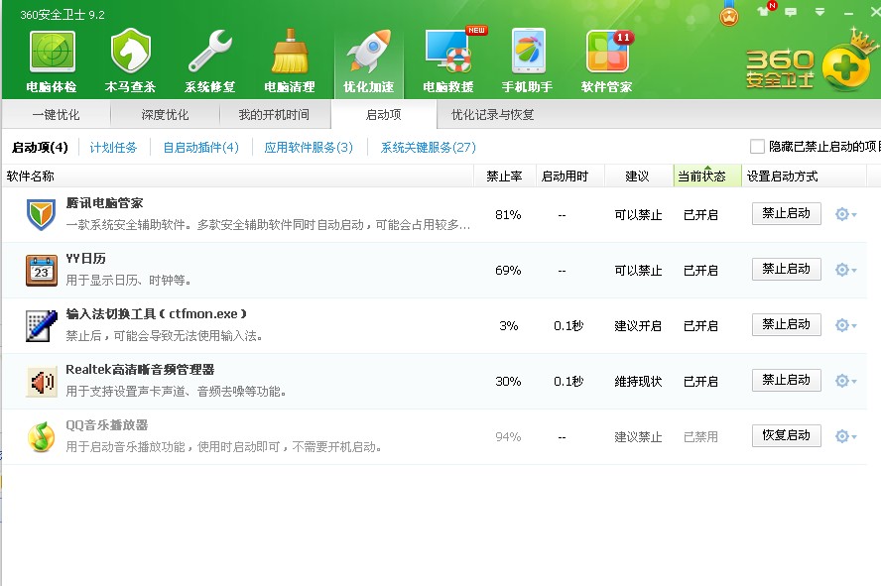
Task: Sort by 当前状态 column header
Action: (707, 176)
